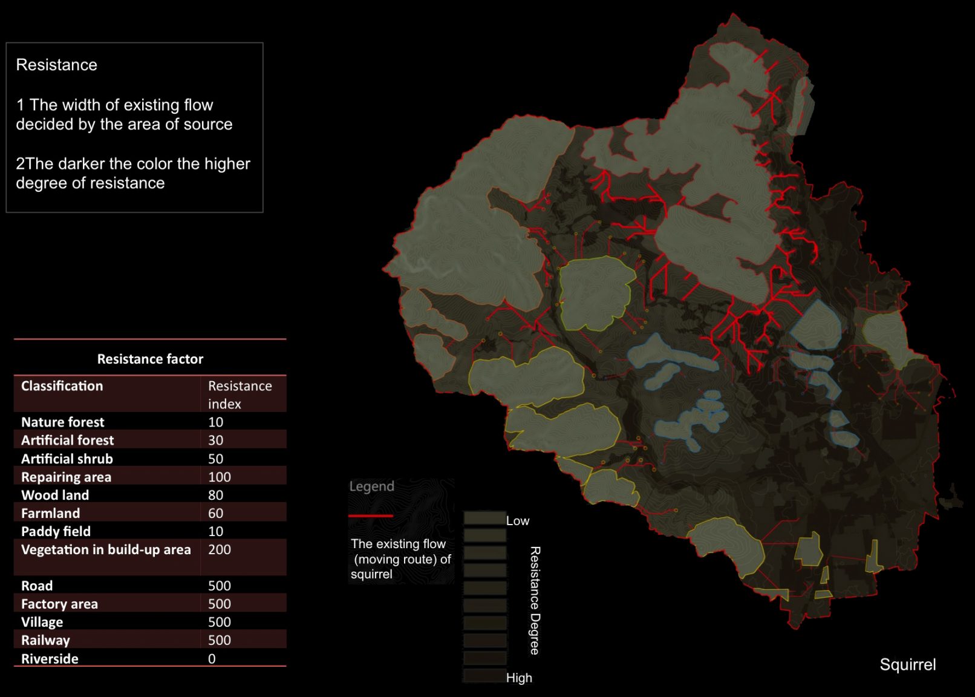Click the Resistance heading in the text box
Image resolution: width=975 pixels, height=697 pixels.
(56, 65)
